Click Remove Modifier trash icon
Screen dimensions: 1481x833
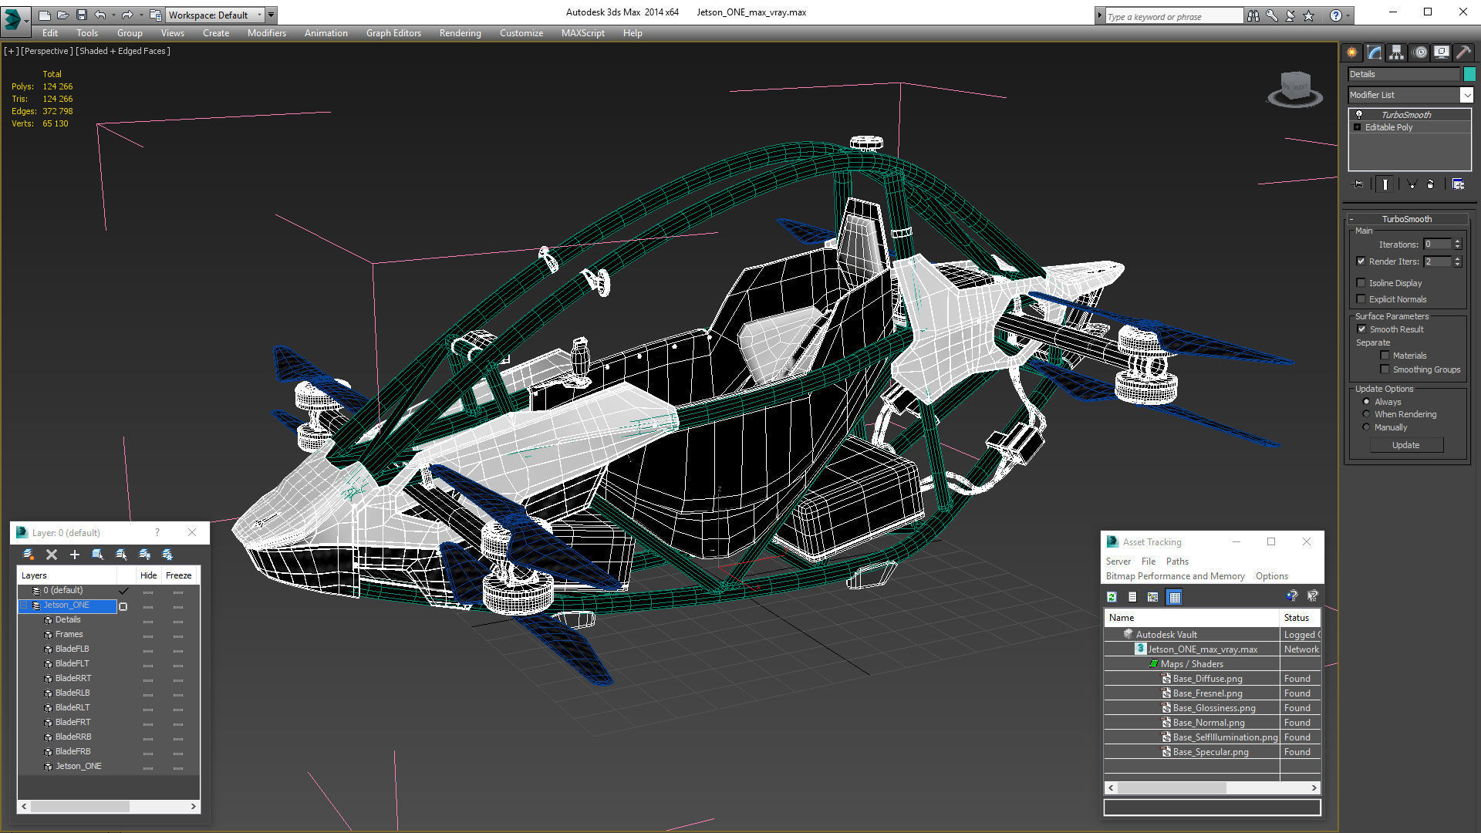click(1431, 184)
